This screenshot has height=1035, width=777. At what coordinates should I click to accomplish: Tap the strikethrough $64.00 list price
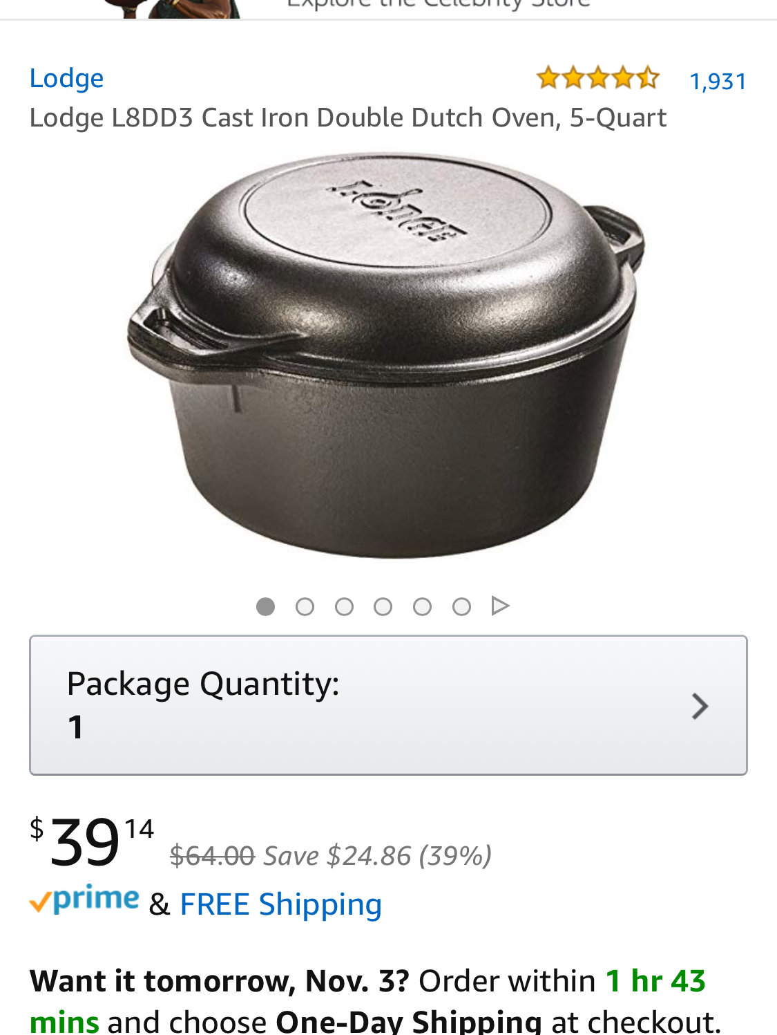213,856
